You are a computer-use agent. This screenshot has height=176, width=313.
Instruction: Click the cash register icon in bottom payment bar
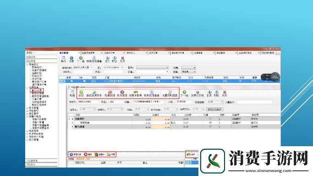click(96, 154)
